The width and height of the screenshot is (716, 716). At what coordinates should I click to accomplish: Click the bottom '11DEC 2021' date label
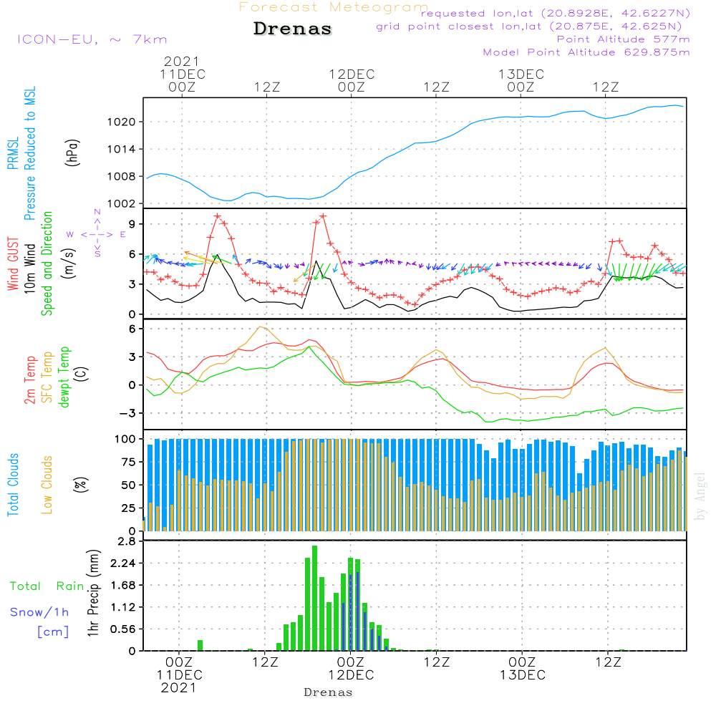(x=179, y=682)
